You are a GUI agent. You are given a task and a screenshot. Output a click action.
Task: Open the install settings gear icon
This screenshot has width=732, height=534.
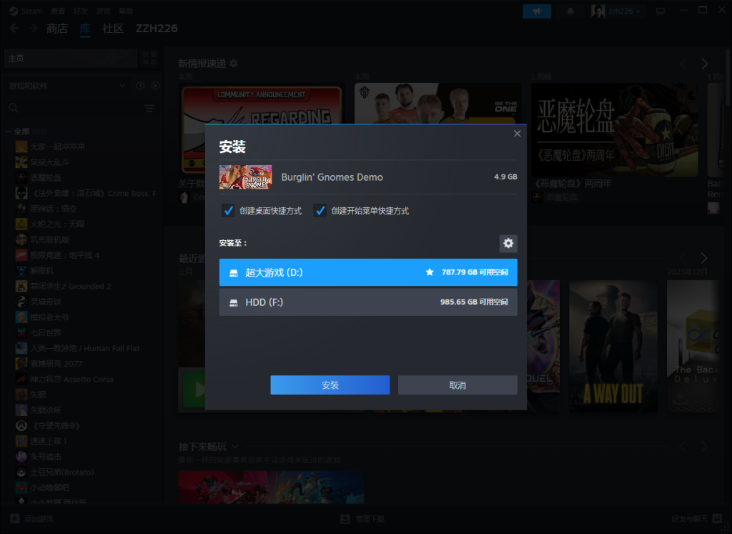click(508, 244)
